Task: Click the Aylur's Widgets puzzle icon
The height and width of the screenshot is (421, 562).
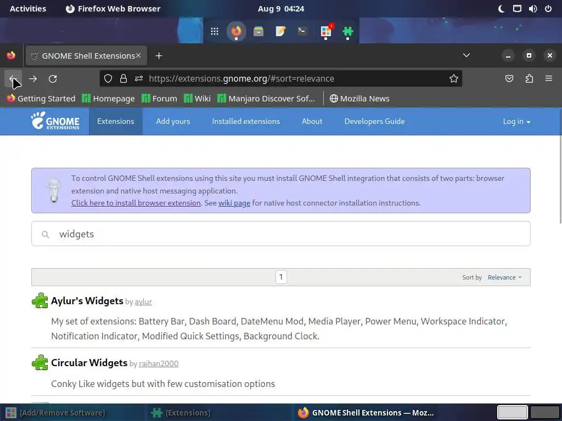Action: pyautogui.click(x=40, y=301)
